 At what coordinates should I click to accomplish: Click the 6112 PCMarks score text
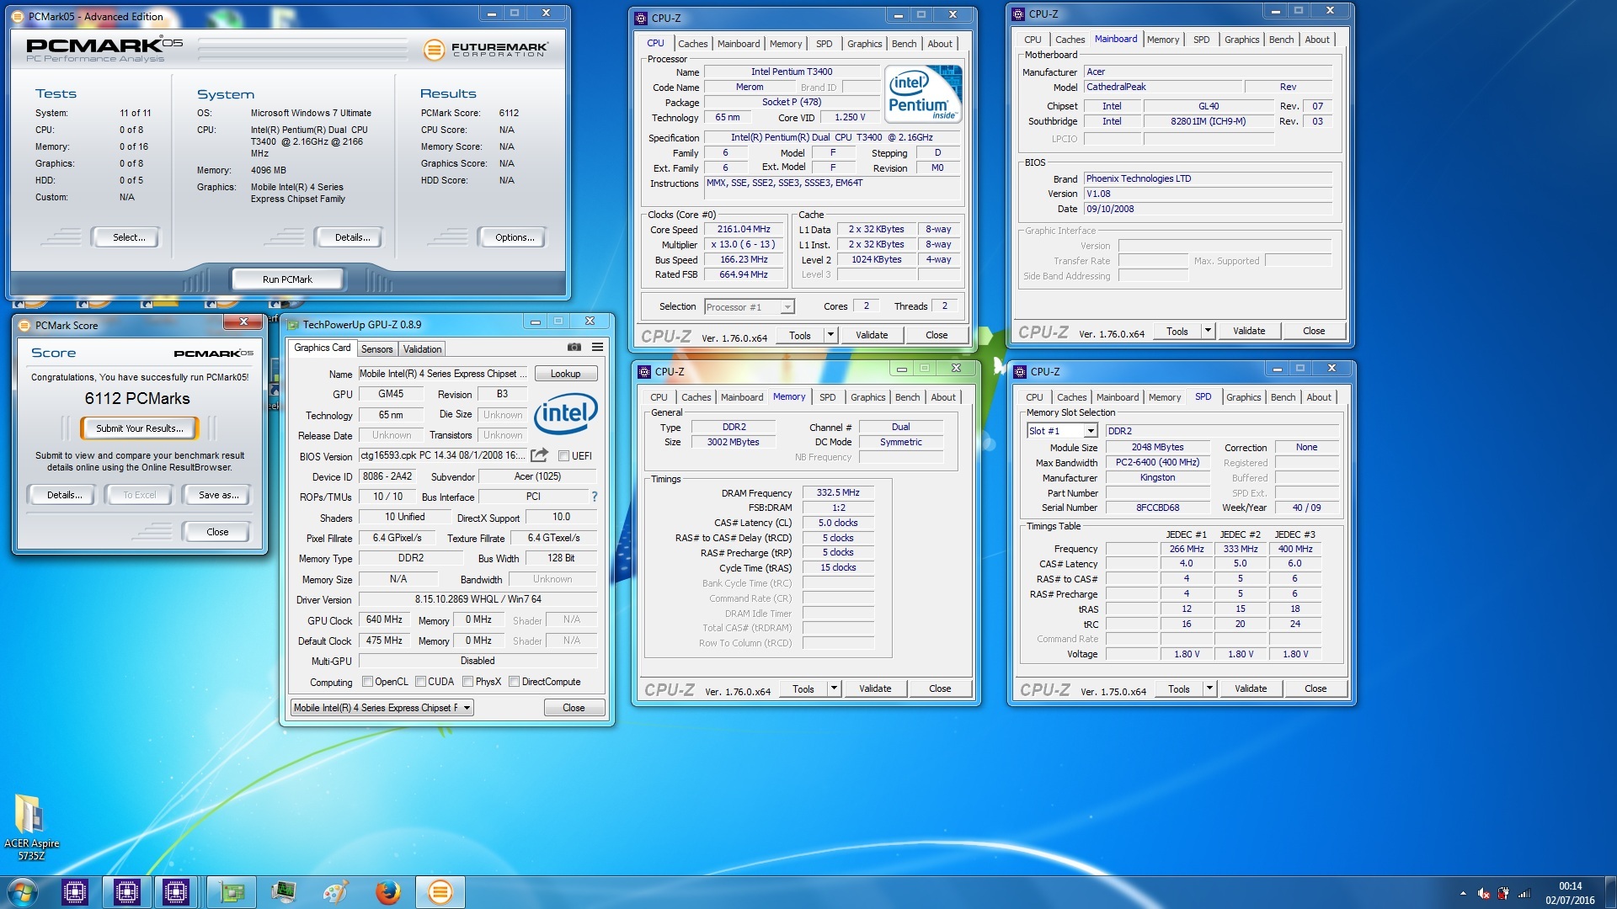137,399
